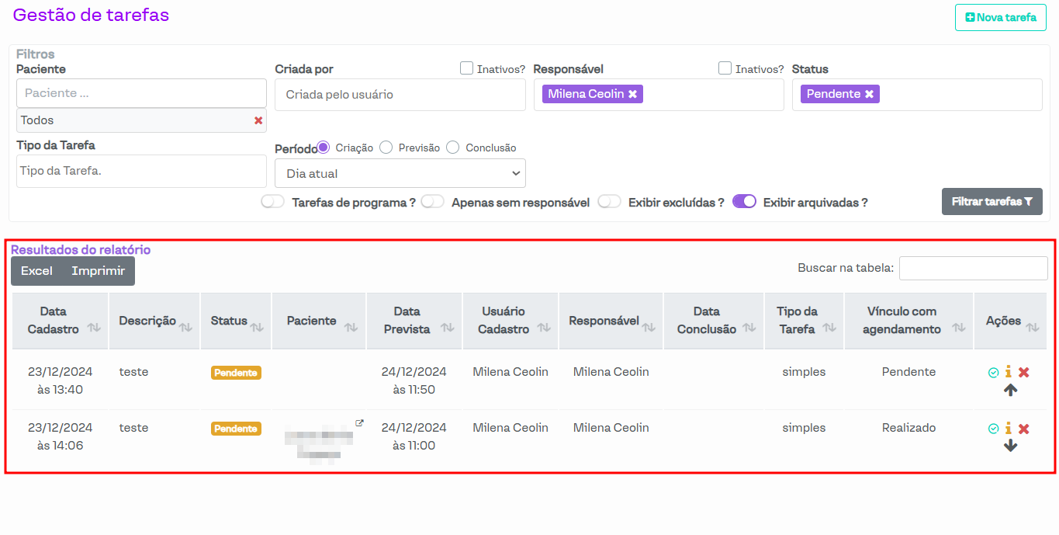Image resolution: width=1059 pixels, height=535 pixels.
Task: Open info icon for the 13:40 task
Action: [1008, 372]
